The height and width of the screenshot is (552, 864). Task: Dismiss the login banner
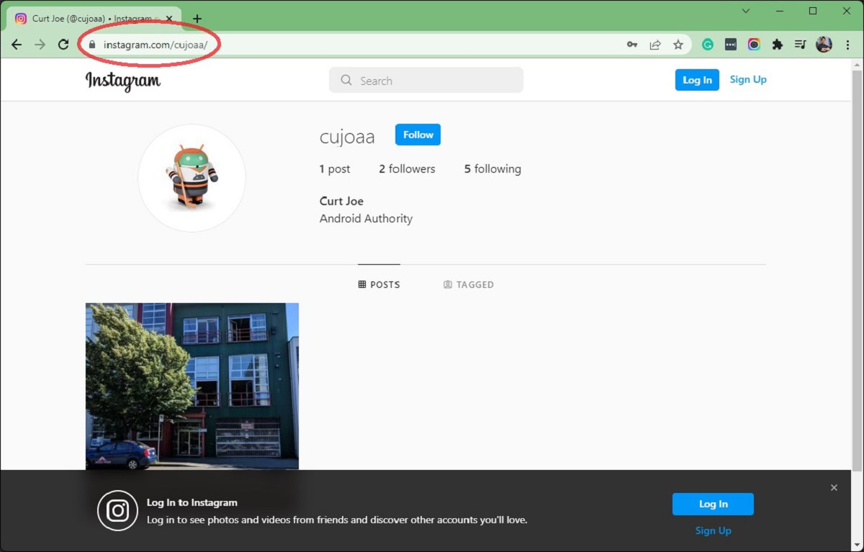click(834, 488)
